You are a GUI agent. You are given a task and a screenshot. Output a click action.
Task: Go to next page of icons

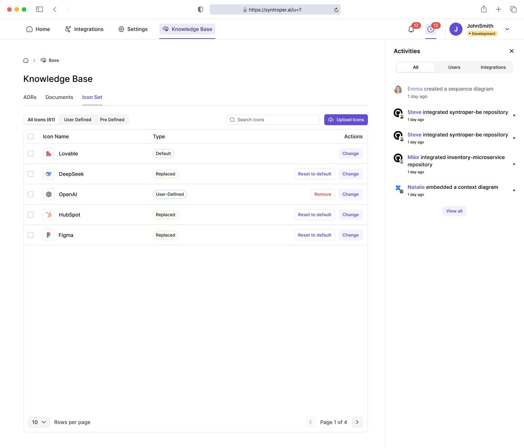(x=357, y=422)
